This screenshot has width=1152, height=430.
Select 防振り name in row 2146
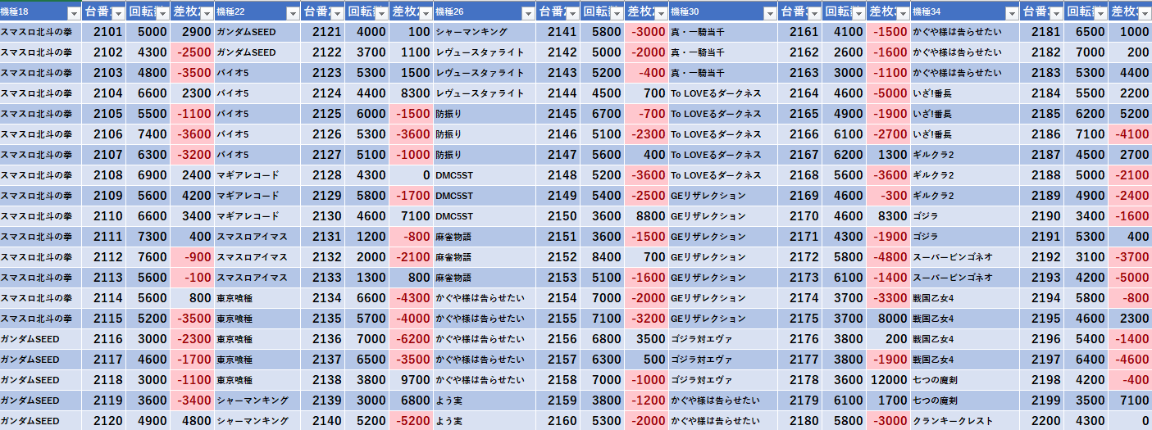click(x=449, y=134)
